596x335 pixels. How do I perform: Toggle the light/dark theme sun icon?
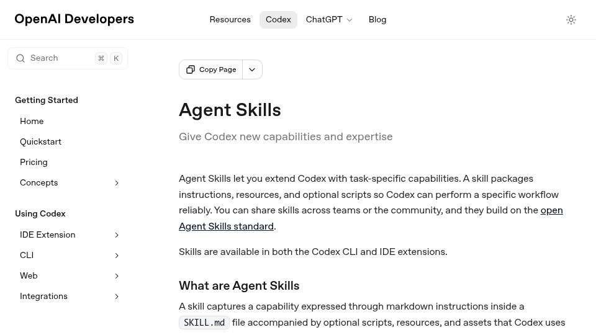(x=571, y=20)
